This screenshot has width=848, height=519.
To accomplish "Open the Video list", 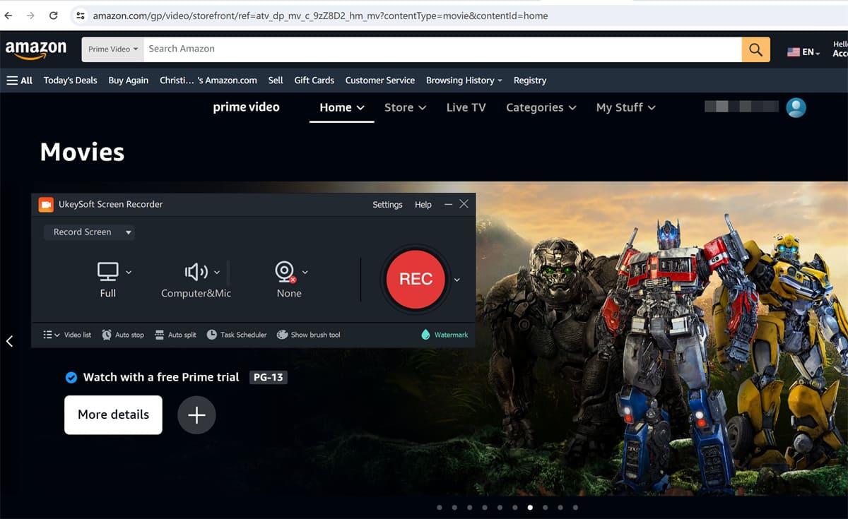I will (x=67, y=335).
